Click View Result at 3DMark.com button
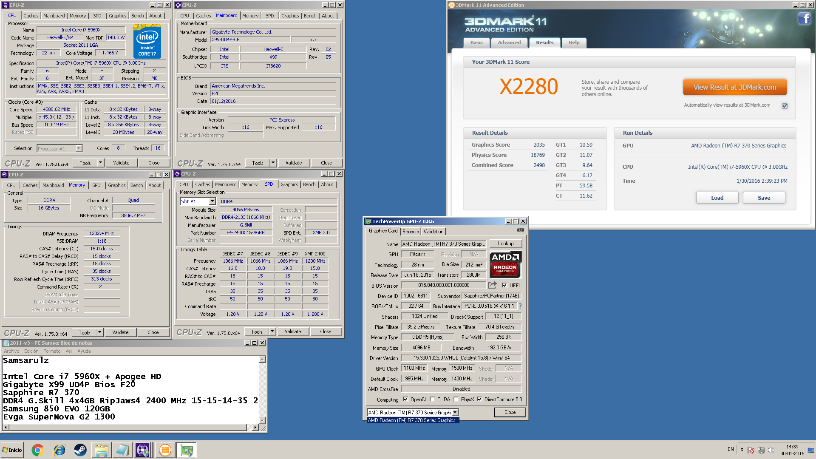Image resolution: width=816 pixels, height=459 pixels. coord(734,87)
